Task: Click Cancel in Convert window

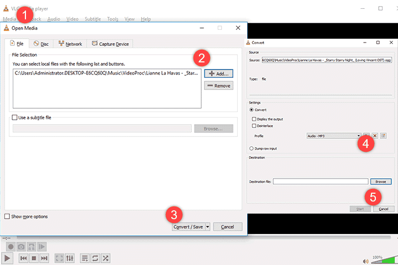Action: pos(384,209)
